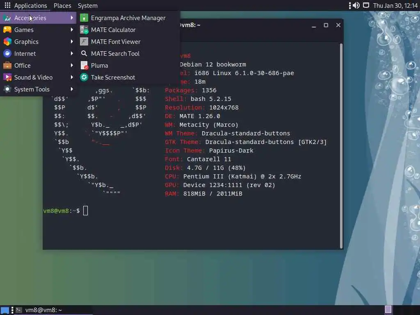Image resolution: width=420 pixels, height=315 pixels.
Task: Select the Games menu entry
Action: click(x=38, y=30)
